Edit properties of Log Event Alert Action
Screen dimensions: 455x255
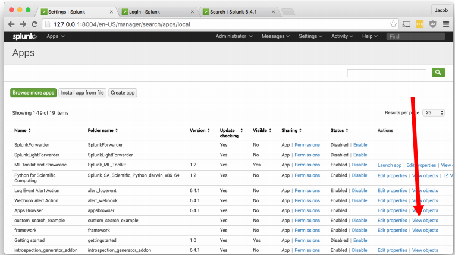click(393, 190)
